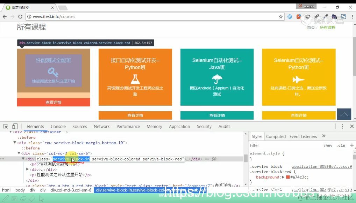Open 查看详情 under the orange course card
The image size is (356, 203).
tap(135, 115)
